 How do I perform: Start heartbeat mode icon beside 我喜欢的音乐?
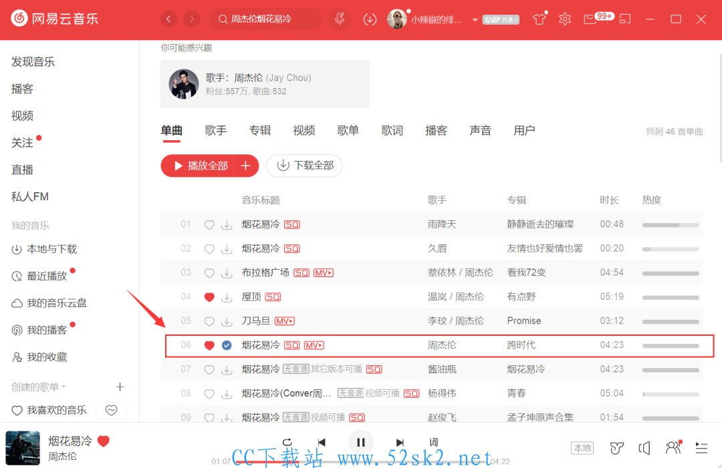(111, 410)
